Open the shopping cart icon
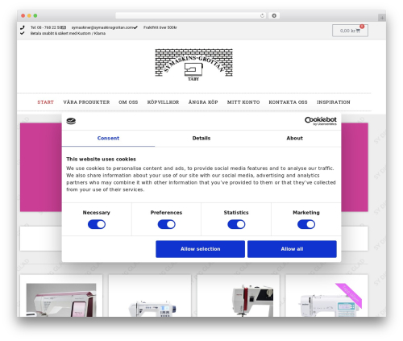 pos(358,31)
